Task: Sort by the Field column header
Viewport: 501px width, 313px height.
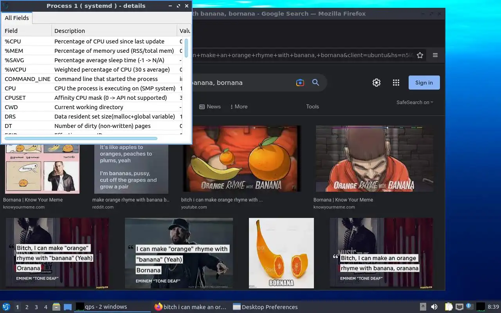Action: [x=27, y=31]
